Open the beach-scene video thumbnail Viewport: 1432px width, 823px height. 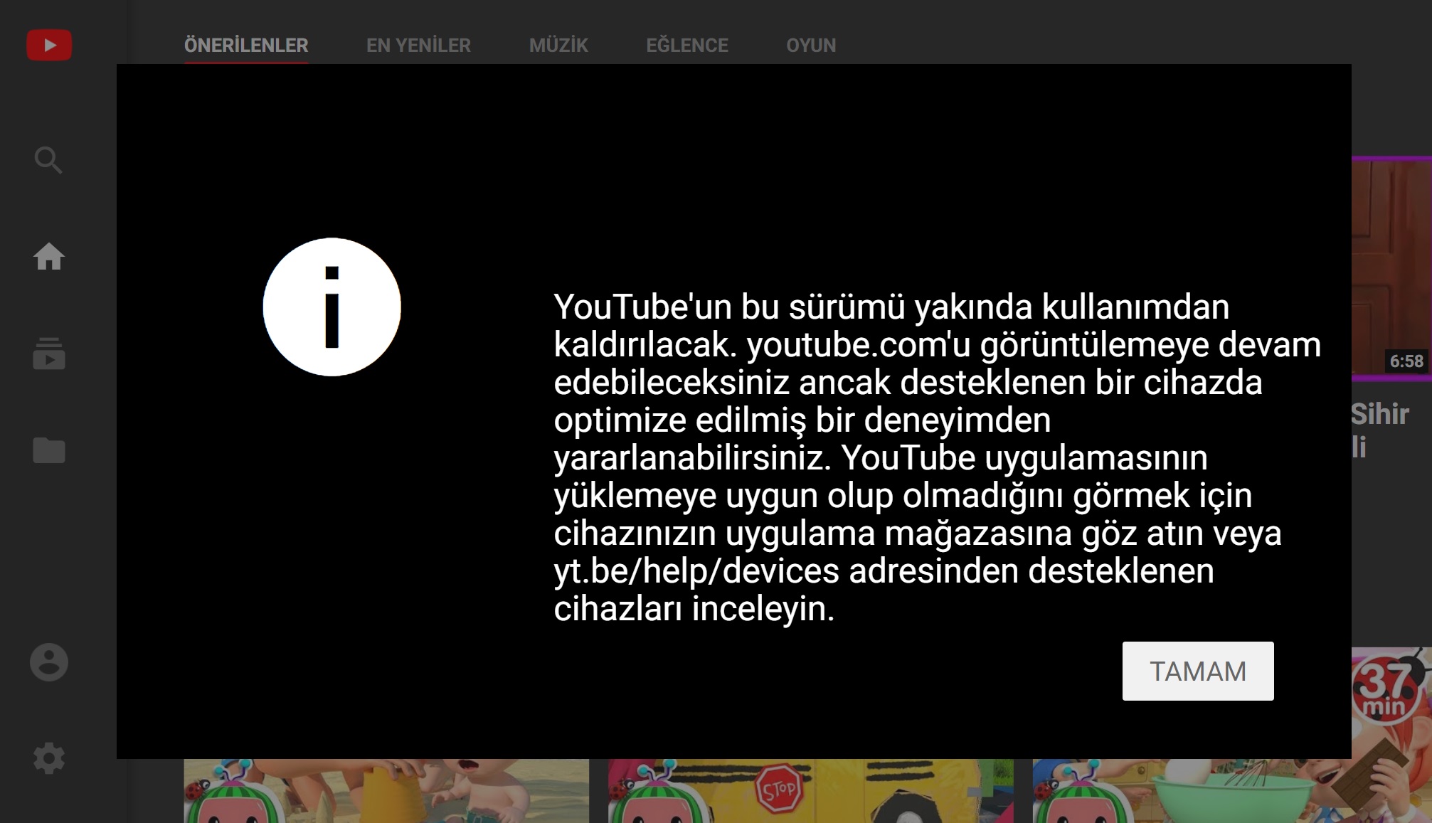[x=386, y=791]
